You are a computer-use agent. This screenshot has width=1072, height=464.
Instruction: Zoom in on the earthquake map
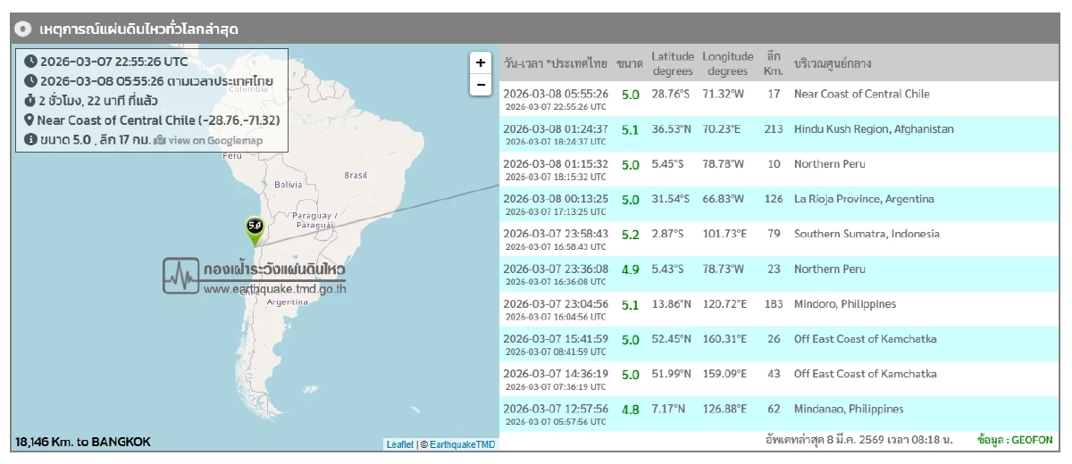click(x=481, y=62)
